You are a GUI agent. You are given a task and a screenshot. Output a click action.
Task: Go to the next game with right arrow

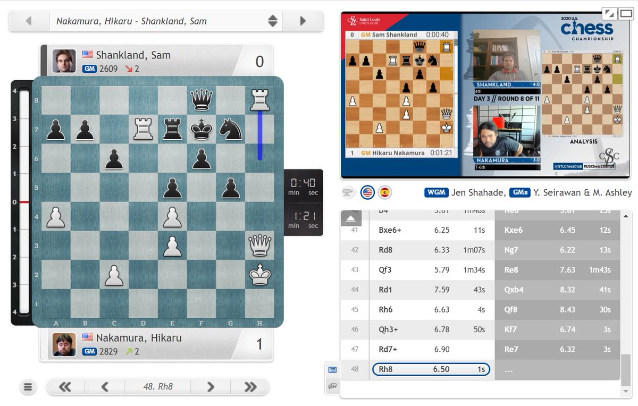tap(303, 21)
